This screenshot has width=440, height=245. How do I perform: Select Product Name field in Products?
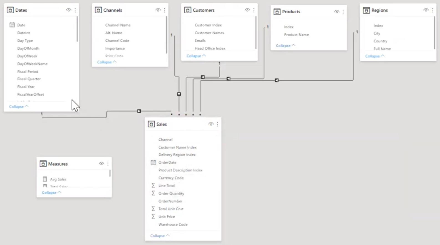point(296,35)
